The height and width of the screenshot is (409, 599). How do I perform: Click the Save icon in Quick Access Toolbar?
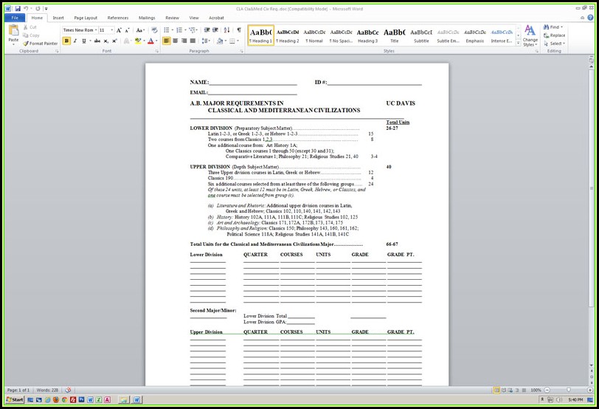point(18,8)
